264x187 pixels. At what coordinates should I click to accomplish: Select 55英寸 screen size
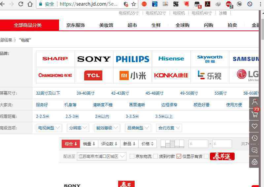click(x=220, y=93)
